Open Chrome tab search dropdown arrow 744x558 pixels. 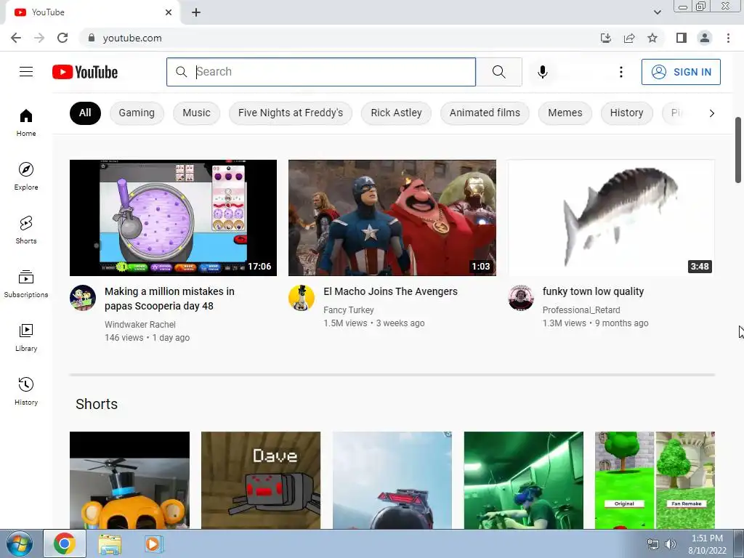click(x=657, y=12)
